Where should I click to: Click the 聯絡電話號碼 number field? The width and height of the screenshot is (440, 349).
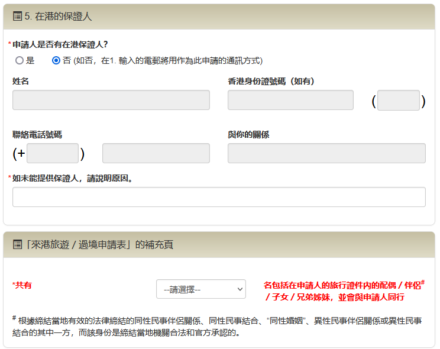pyautogui.click(x=156, y=153)
